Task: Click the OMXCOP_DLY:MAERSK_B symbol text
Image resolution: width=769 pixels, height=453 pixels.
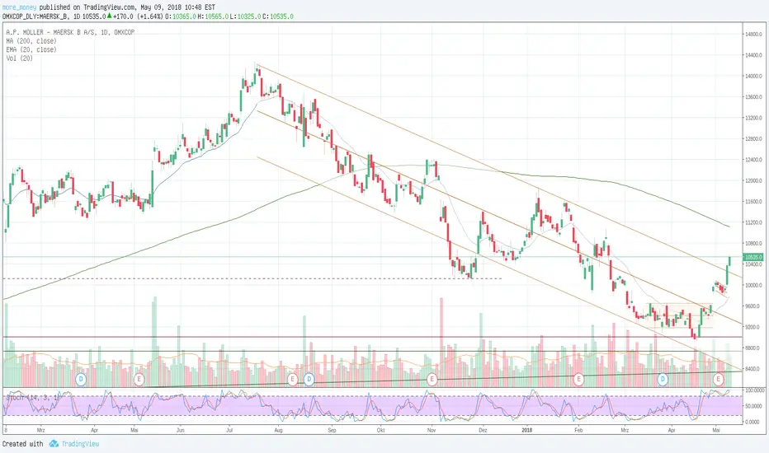Action: 36,16
